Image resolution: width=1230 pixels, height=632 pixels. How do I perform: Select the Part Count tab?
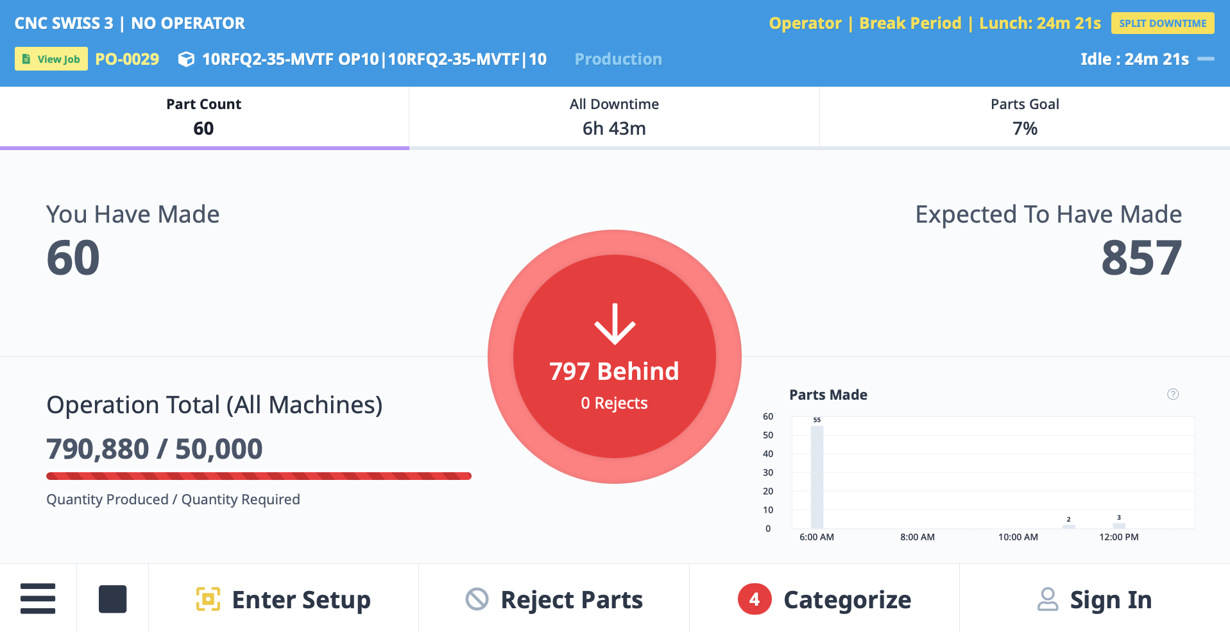point(203,117)
